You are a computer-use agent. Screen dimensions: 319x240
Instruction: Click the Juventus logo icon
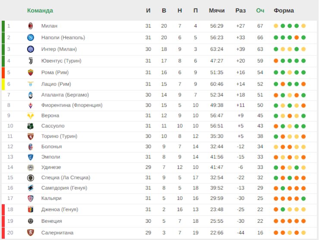click(31, 61)
